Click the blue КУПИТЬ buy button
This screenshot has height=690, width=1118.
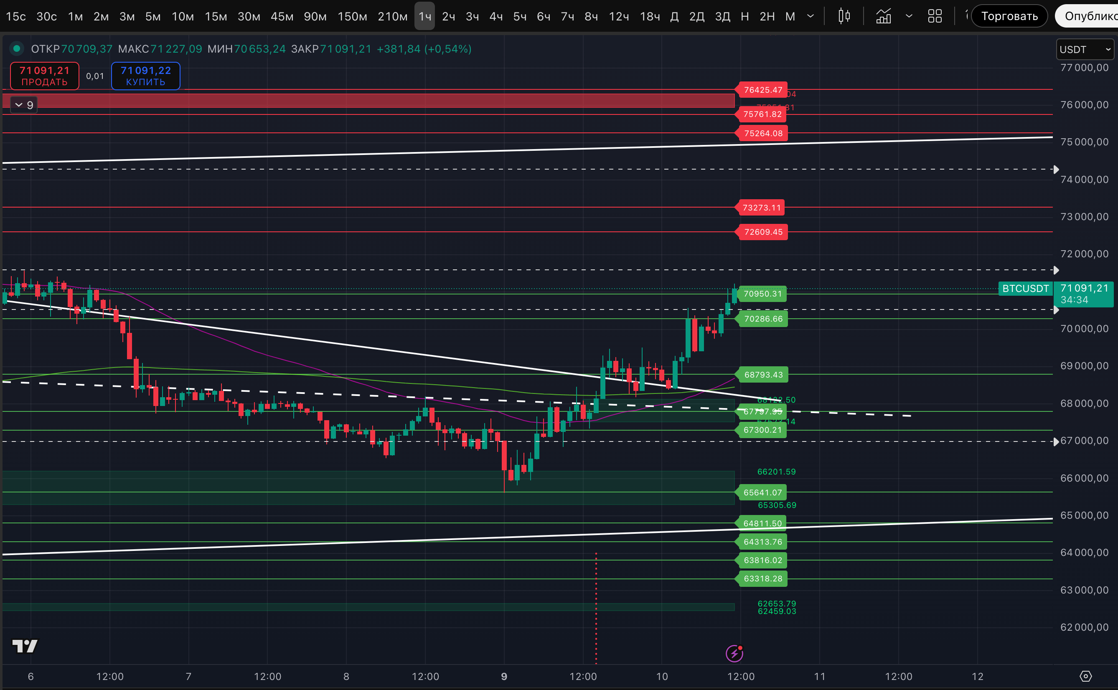145,76
